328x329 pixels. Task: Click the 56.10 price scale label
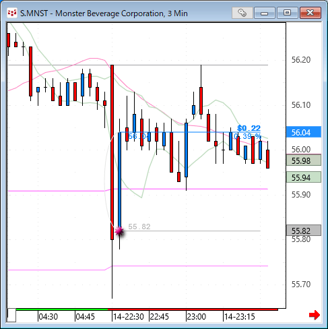[301, 104]
